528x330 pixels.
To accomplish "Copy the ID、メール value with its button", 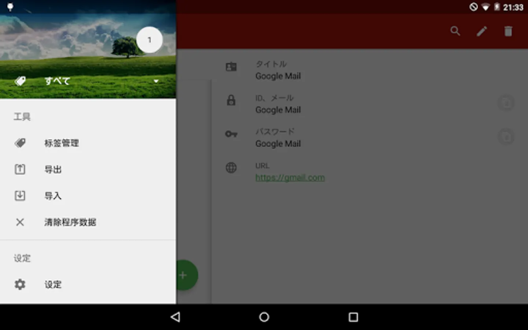I will tap(506, 103).
